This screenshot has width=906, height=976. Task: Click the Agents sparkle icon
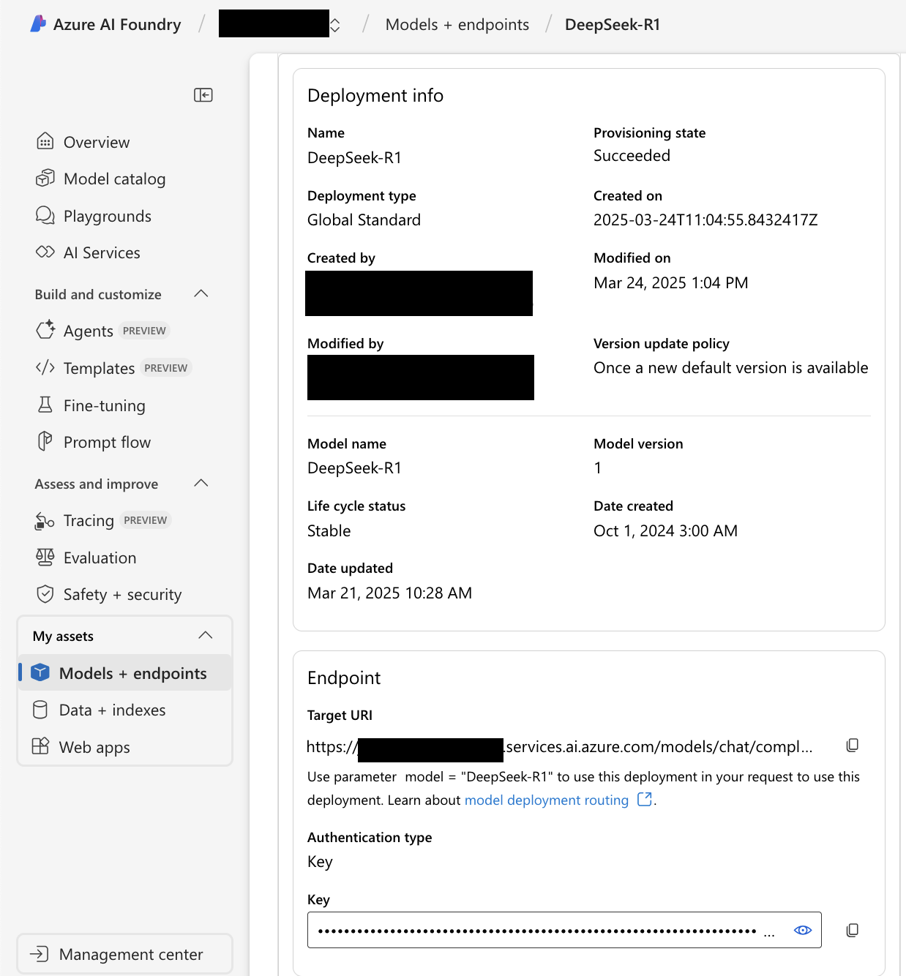45,330
